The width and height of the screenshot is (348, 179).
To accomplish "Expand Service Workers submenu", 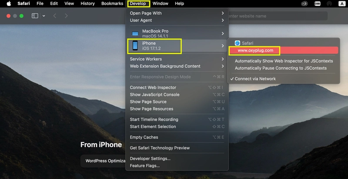I will coord(177,59).
